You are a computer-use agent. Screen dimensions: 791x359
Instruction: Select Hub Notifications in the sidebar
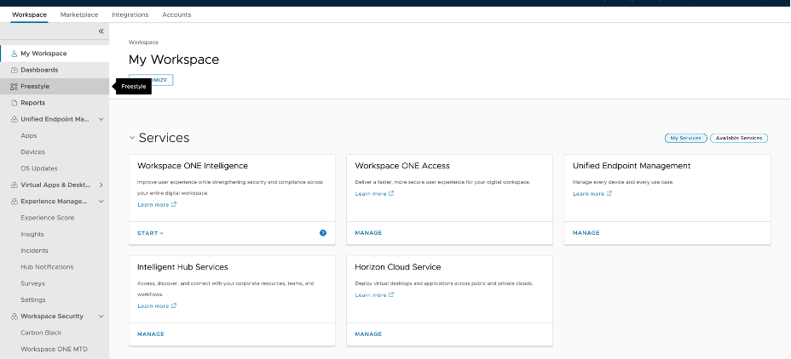[47, 267]
